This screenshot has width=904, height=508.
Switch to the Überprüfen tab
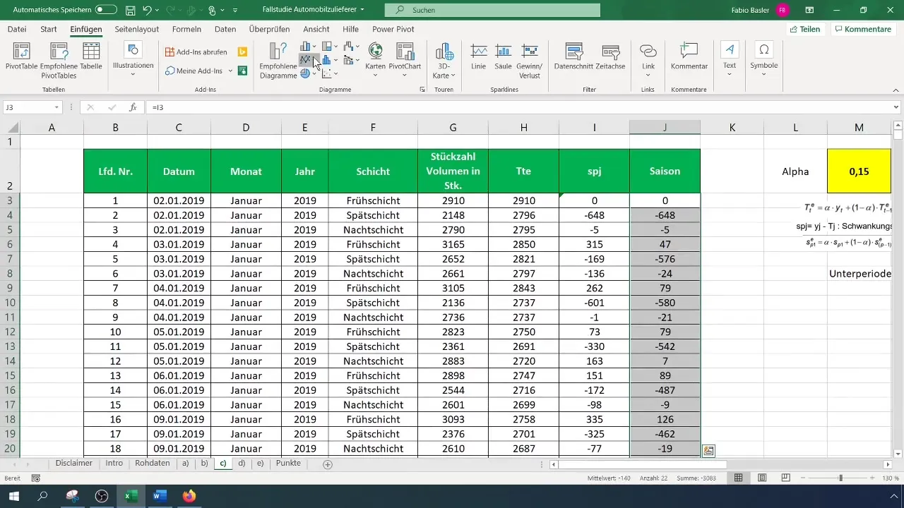[270, 29]
